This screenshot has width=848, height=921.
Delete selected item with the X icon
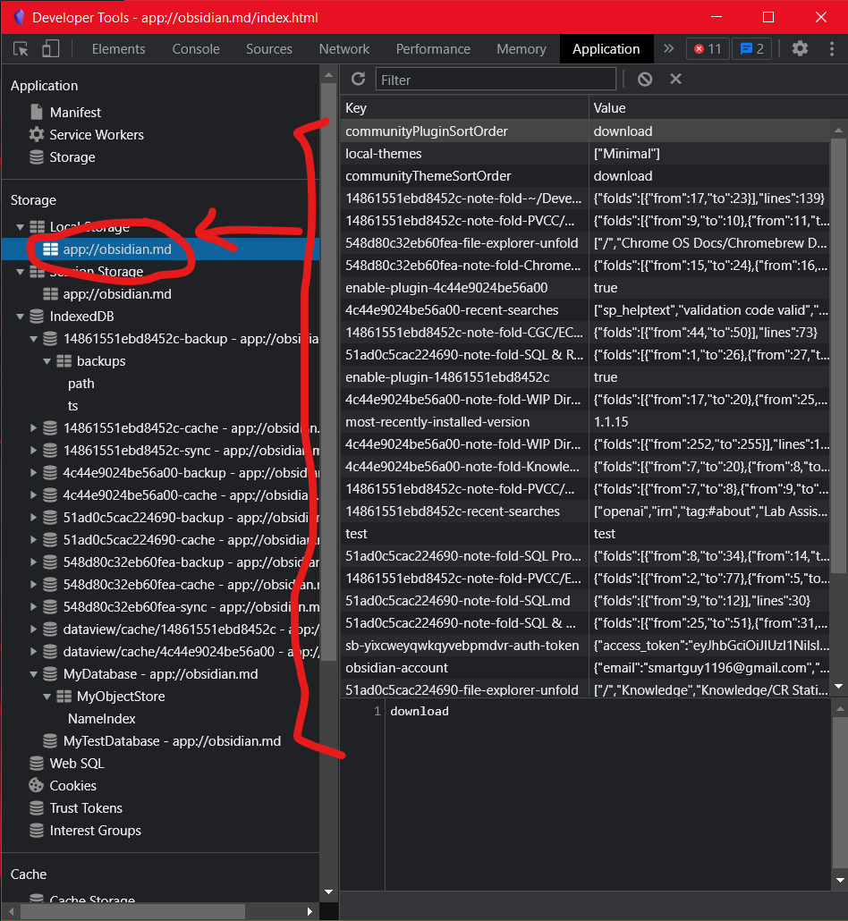[x=675, y=79]
